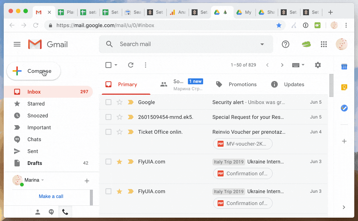Toggle the select-all checkbox

point(108,65)
